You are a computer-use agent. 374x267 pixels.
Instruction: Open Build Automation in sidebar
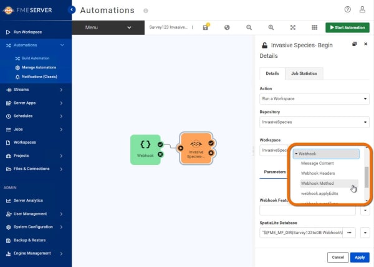36,58
